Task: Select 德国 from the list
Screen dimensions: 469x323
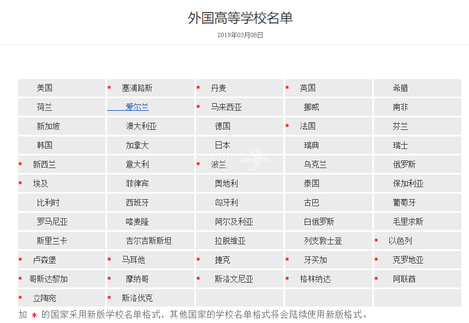Action: [x=222, y=126]
